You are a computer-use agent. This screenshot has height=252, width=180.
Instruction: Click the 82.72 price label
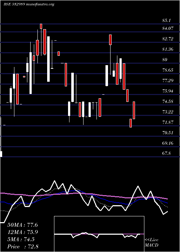(x=168, y=39)
